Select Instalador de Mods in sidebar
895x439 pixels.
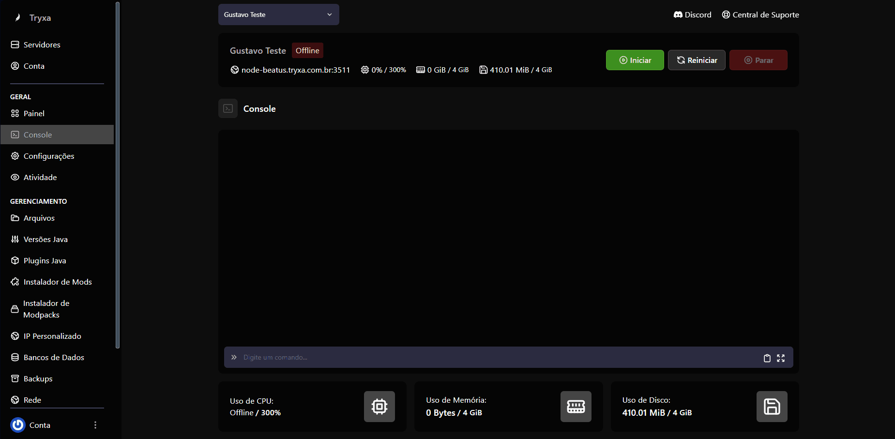57,282
